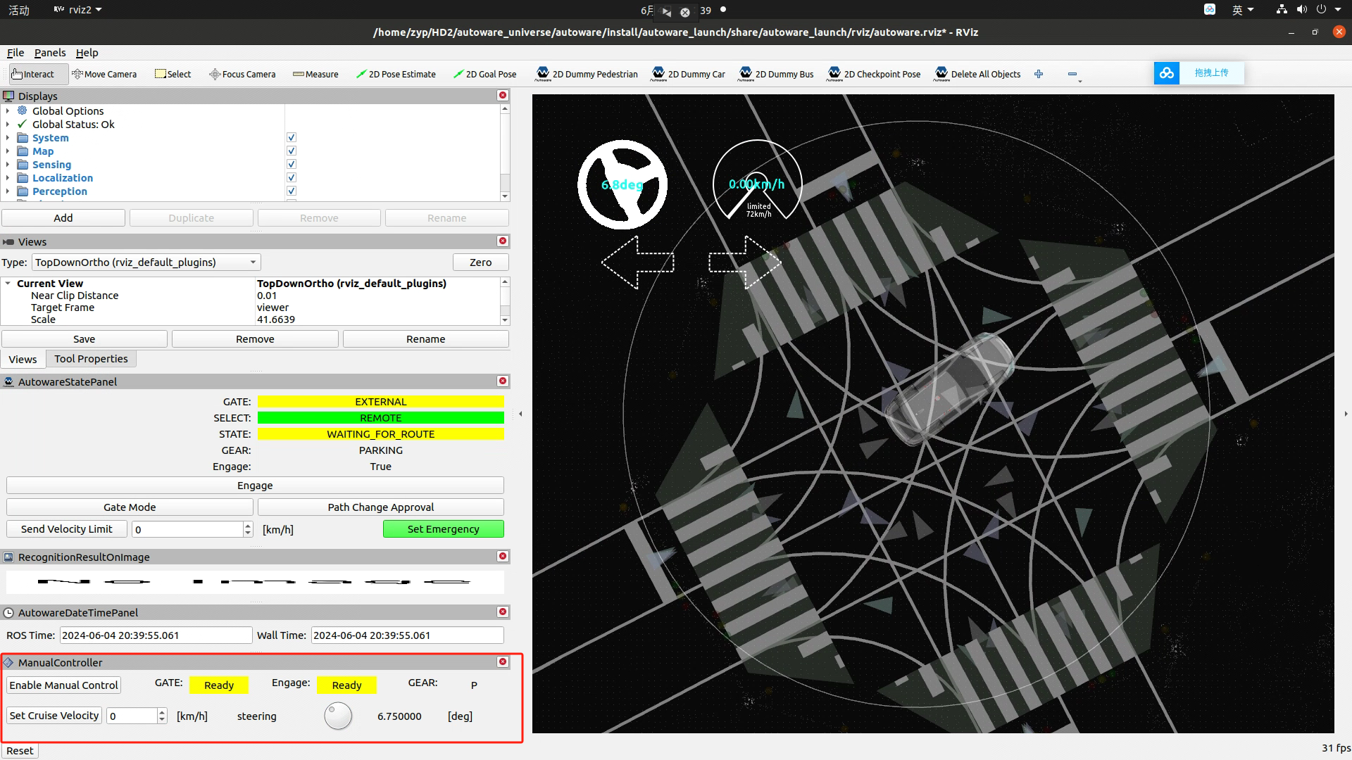Select the Move Camera tool

click(x=104, y=74)
